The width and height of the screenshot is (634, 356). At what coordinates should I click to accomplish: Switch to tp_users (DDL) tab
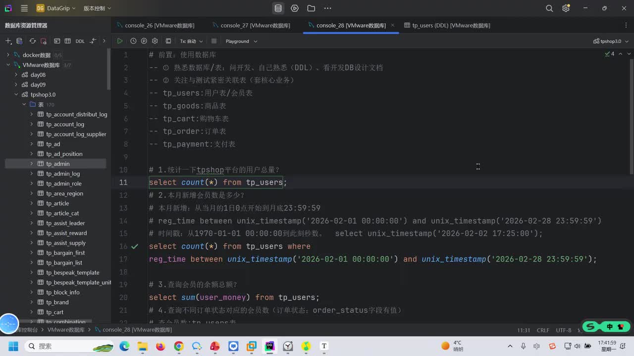click(447, 25)
